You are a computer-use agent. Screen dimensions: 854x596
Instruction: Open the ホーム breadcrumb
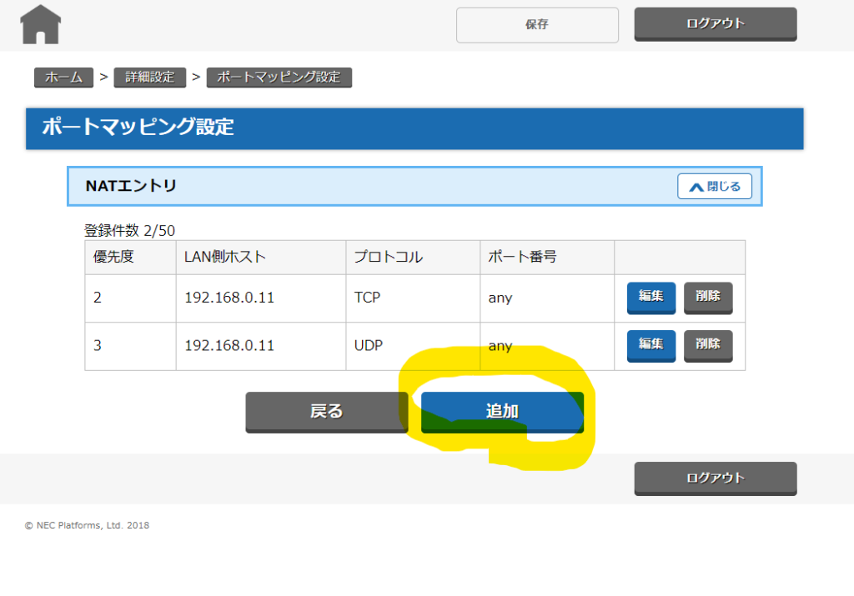pyautogui.click(x=63, y=78)
